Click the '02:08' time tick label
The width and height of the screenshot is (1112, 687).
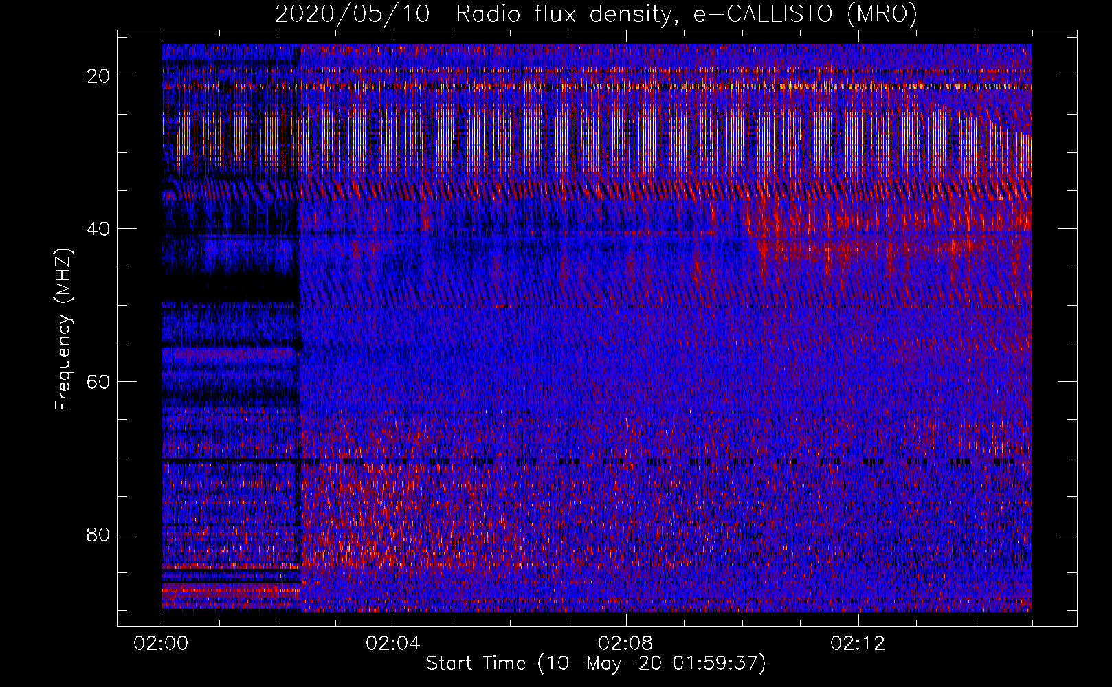[625, 644]
